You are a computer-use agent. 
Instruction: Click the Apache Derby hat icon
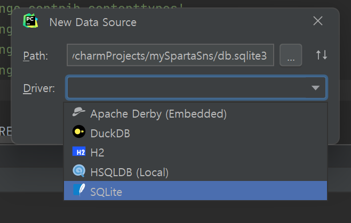(78, 112)
